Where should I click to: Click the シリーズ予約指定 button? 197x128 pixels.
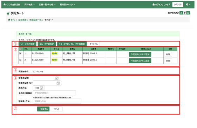click(x=27, y=44)
